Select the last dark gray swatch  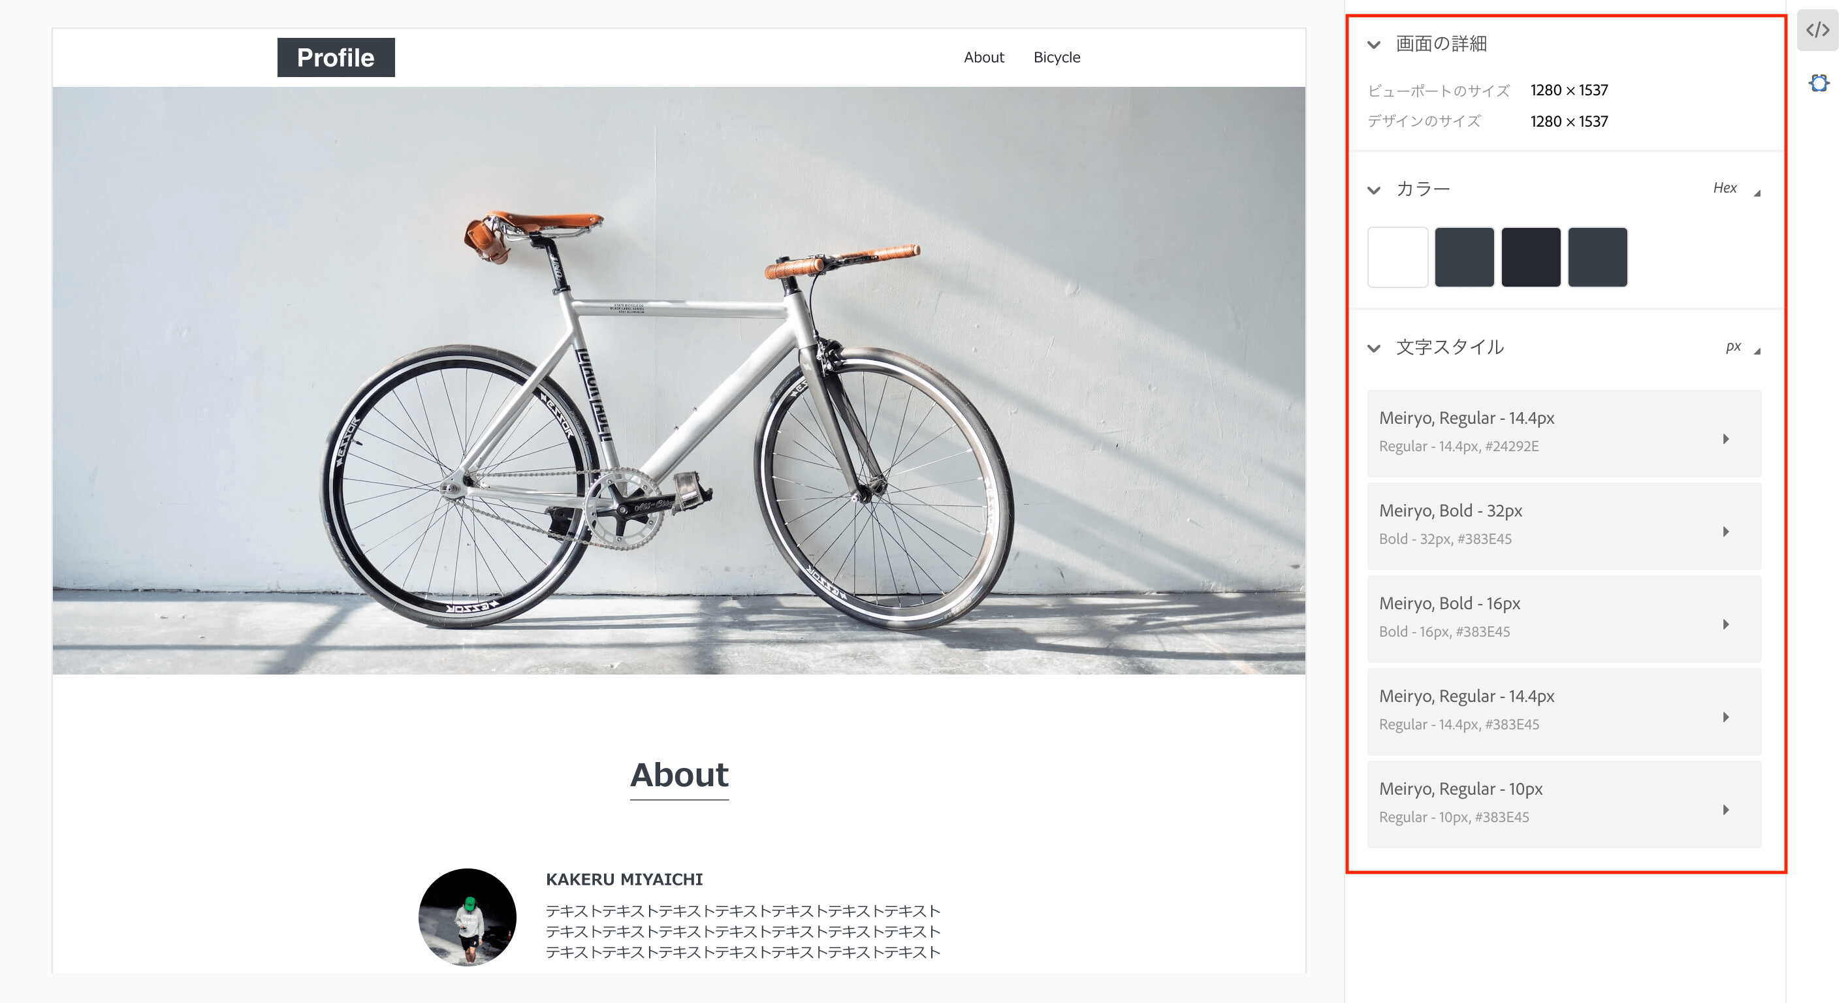coord(1598,257)
